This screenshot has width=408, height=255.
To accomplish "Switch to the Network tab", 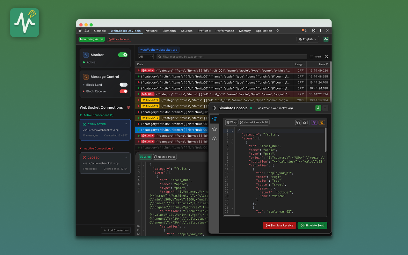I will [151, 31].
